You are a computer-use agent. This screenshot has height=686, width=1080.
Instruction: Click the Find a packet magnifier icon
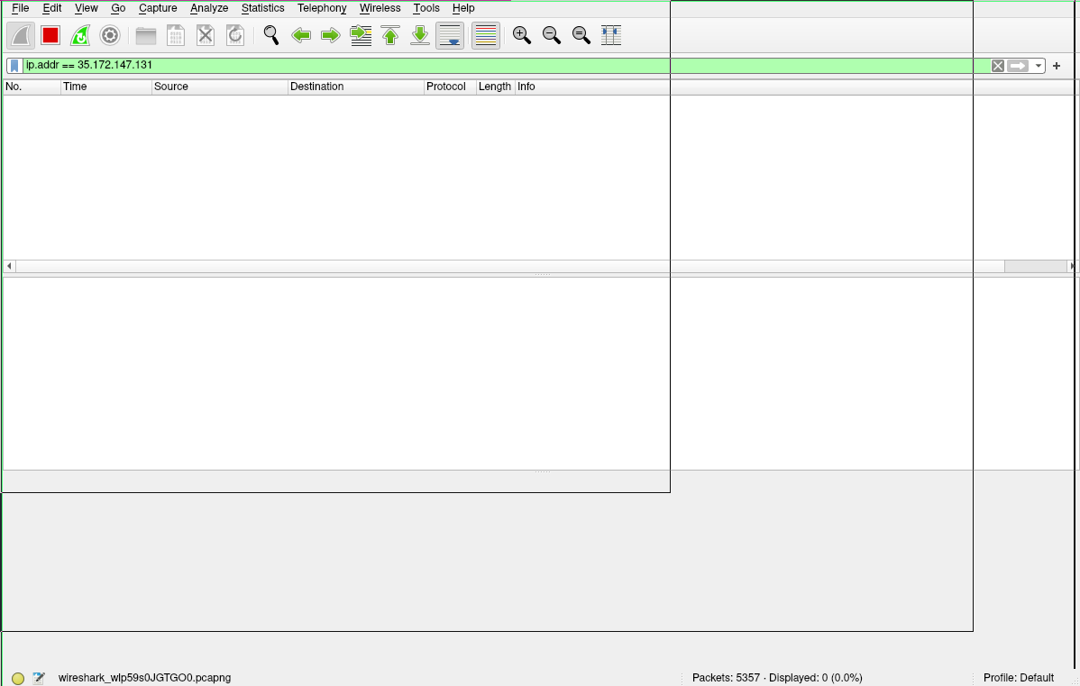[x=270, y=35]
